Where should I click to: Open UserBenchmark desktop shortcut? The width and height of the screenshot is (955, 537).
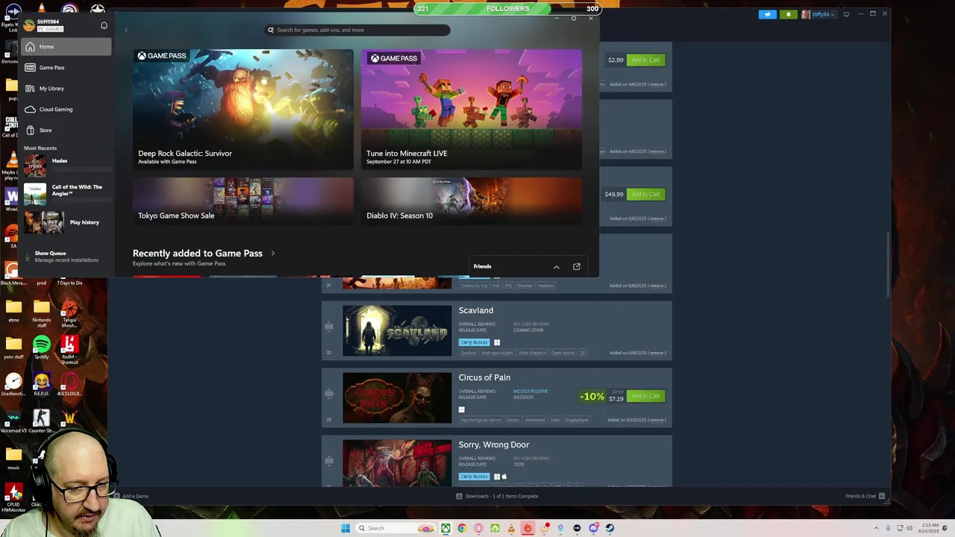point(13,384)
